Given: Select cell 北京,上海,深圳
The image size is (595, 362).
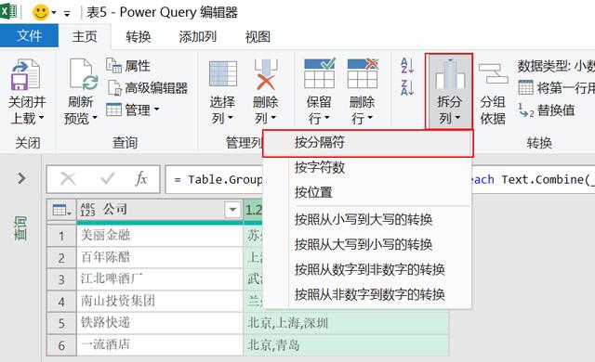Looking at the screenshot, I should click(x=346, y=323).
